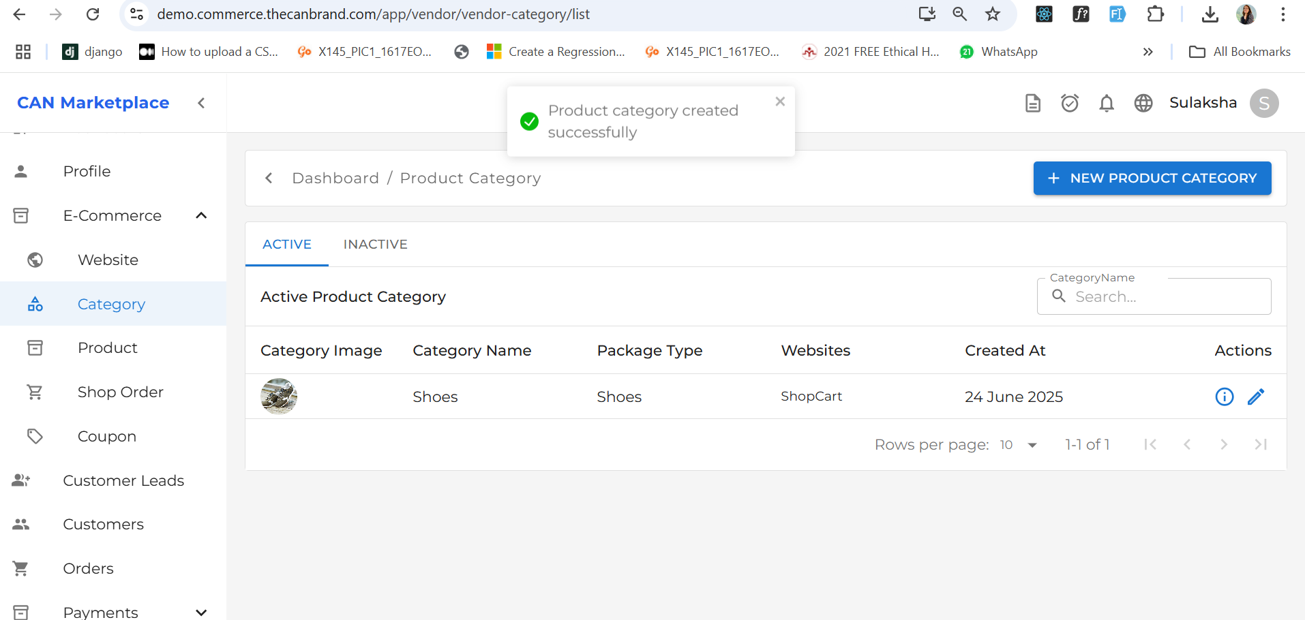The width and height of the screenshot is (1305, 620).
Task: Open Orders in the sidebar
Action: tap(113, 568)
